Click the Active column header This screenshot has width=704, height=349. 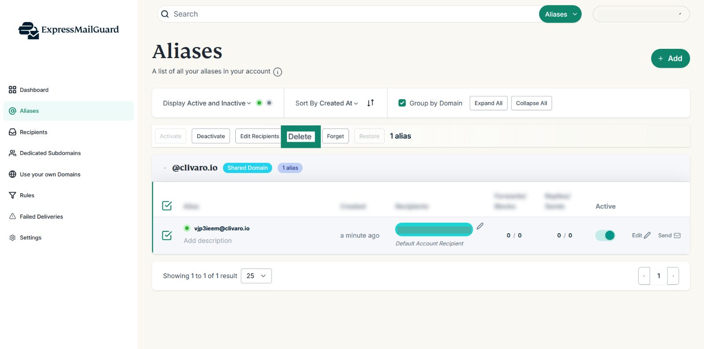coord(605,206)
